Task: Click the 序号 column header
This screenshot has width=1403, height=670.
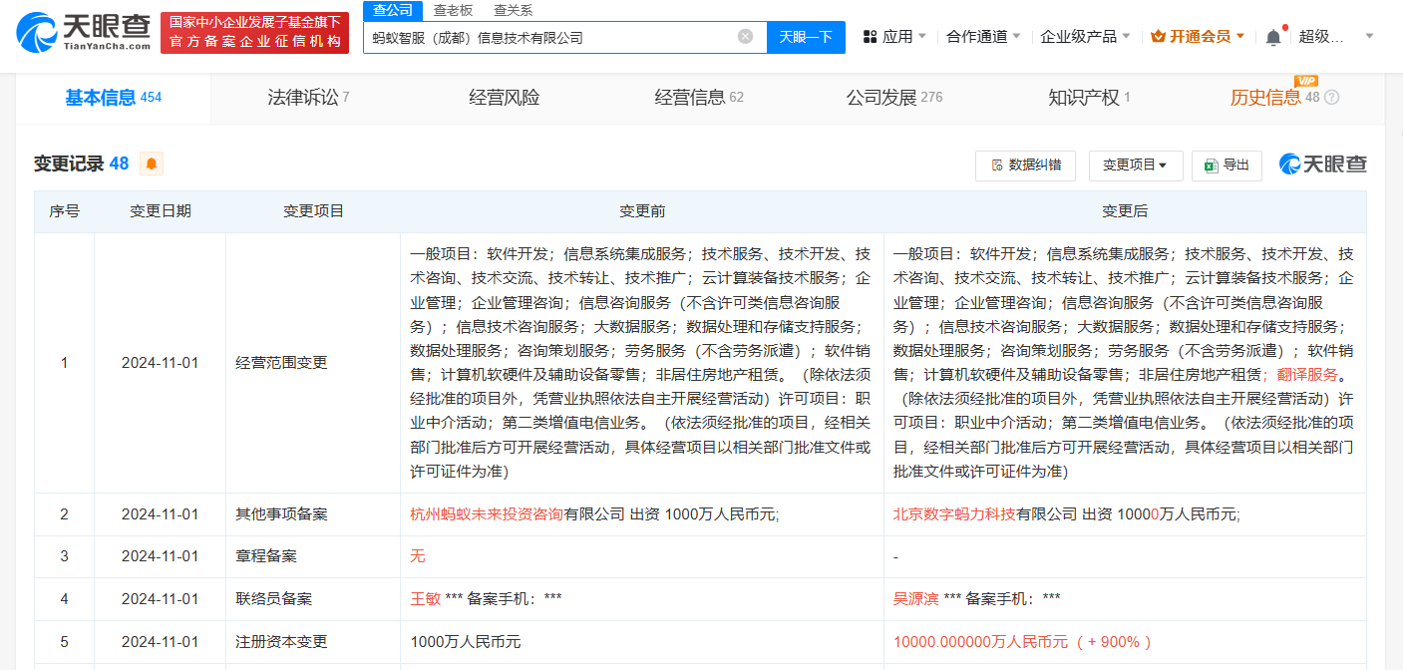Action: [x=65, y=211]
